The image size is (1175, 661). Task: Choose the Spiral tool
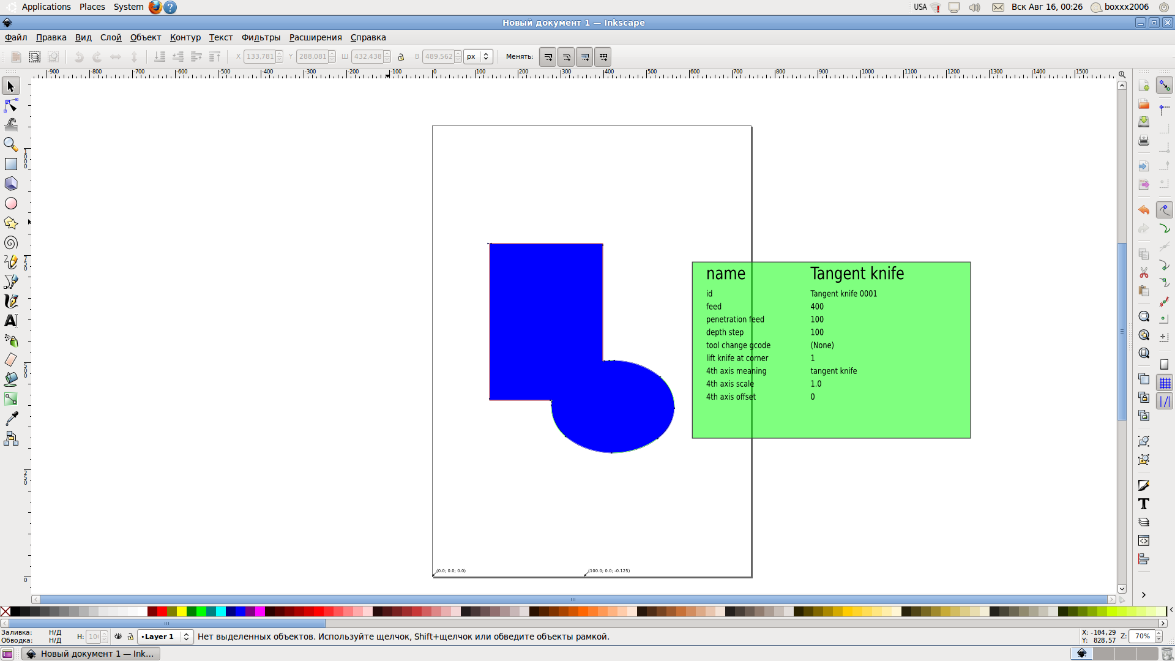click(11, 243)
